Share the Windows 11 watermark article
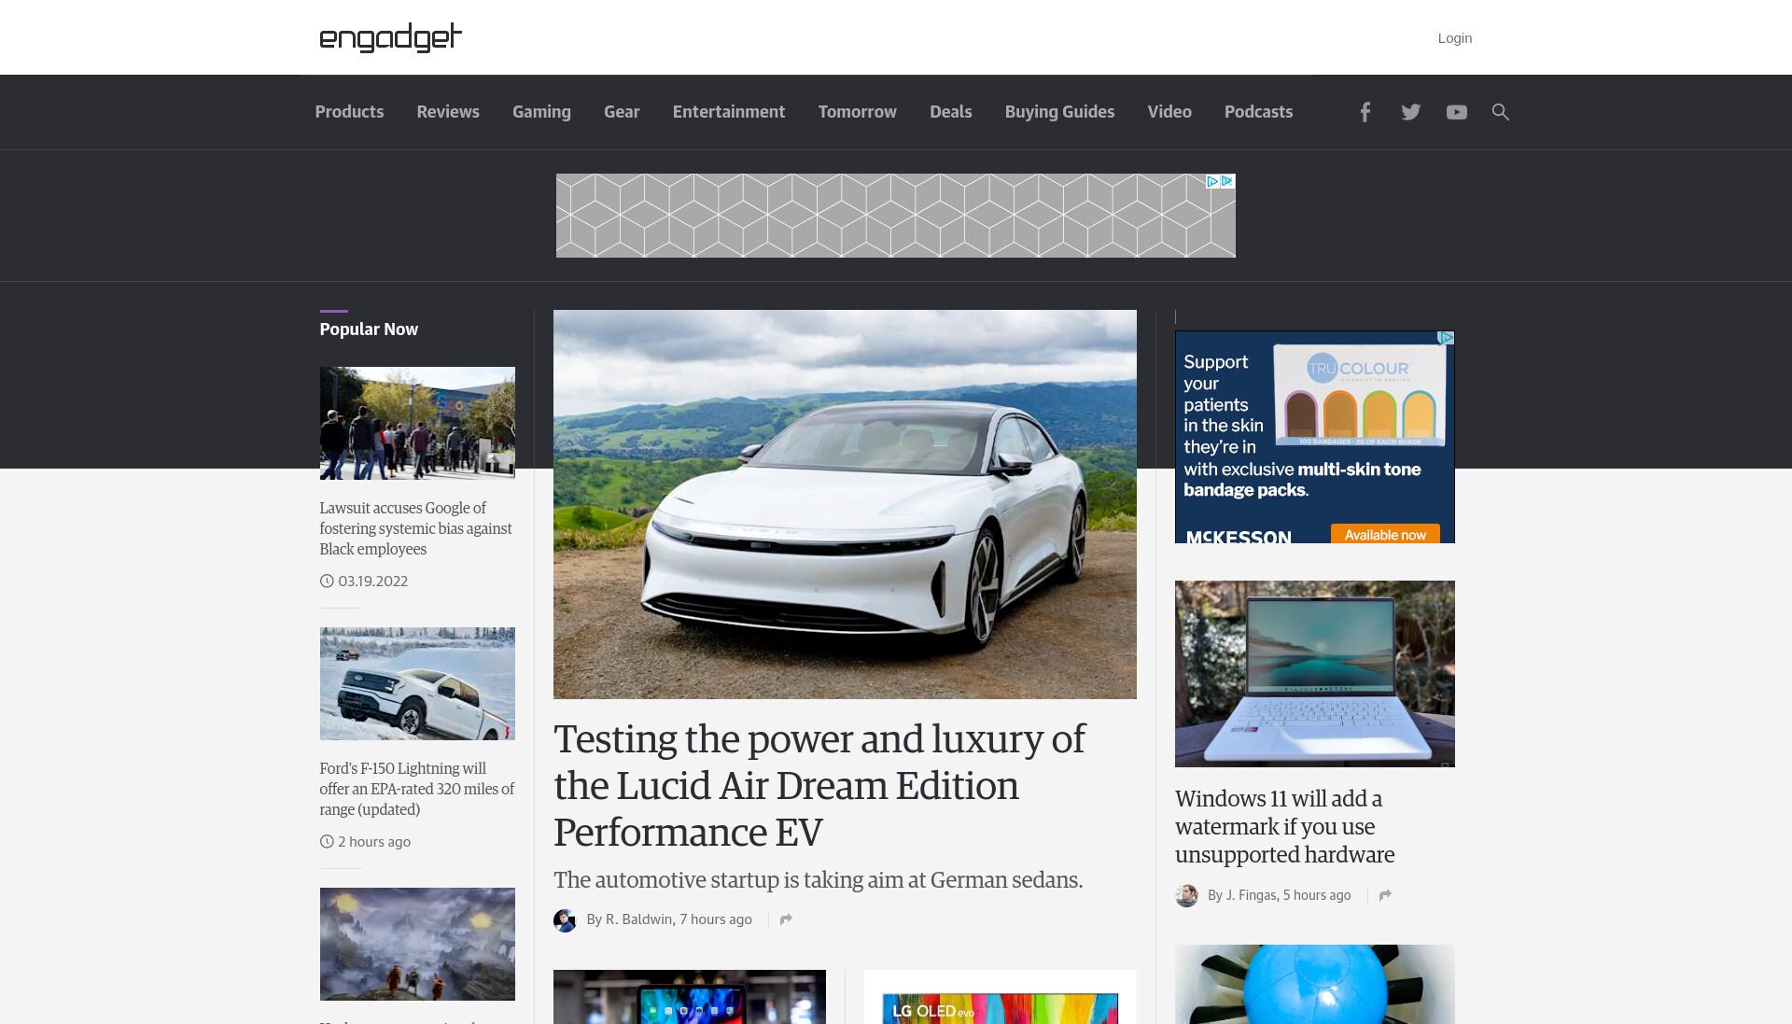The height and width of the screenshot is (1024, 1792). [x=1385, y=895]
